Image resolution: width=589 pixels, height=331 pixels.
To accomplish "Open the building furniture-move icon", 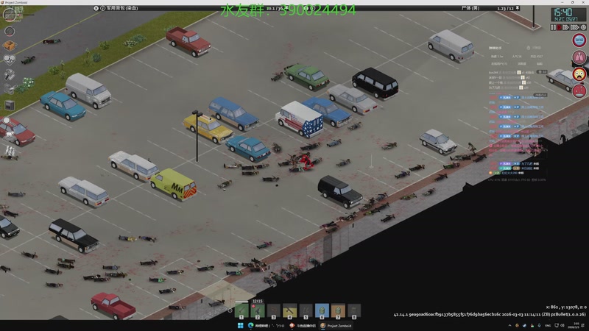I will (x=10, y=89).
